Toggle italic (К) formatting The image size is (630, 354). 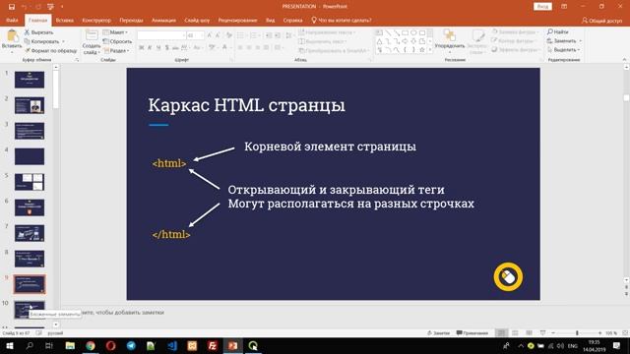tap(150, 48)
